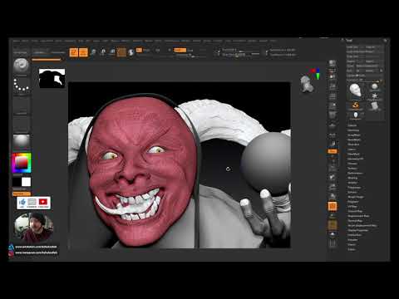Toggle the orange PolyF wireframe button on right shelf
This screenshot has width=399, height=299.
[332, 206]
